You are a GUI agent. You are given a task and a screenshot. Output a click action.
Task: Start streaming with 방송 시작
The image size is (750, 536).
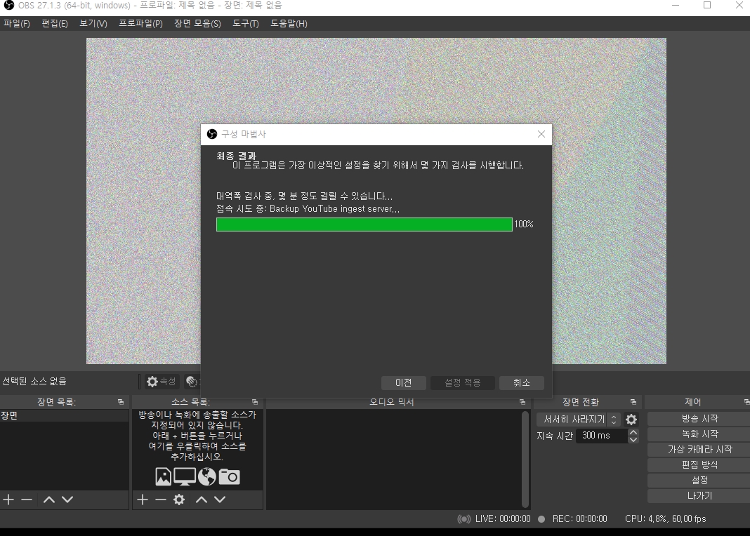[699, 418]
